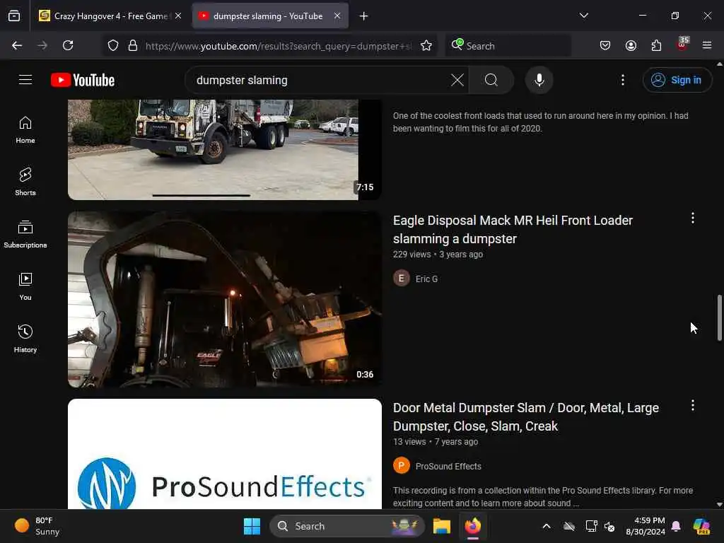
Task: Open YouTube settings three-dot menu
Action: click(x=623, y=80)
